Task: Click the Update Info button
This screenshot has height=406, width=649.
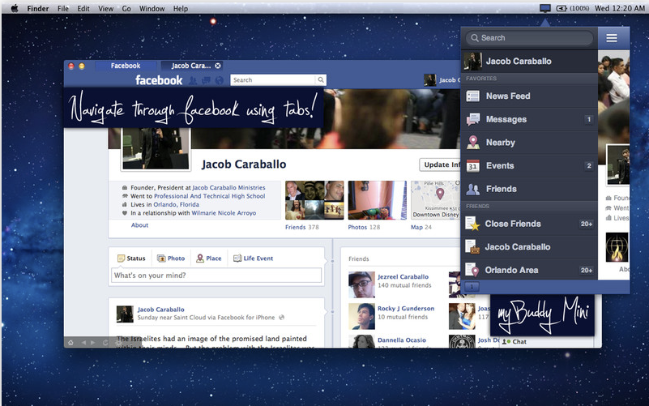Action: 440,165
